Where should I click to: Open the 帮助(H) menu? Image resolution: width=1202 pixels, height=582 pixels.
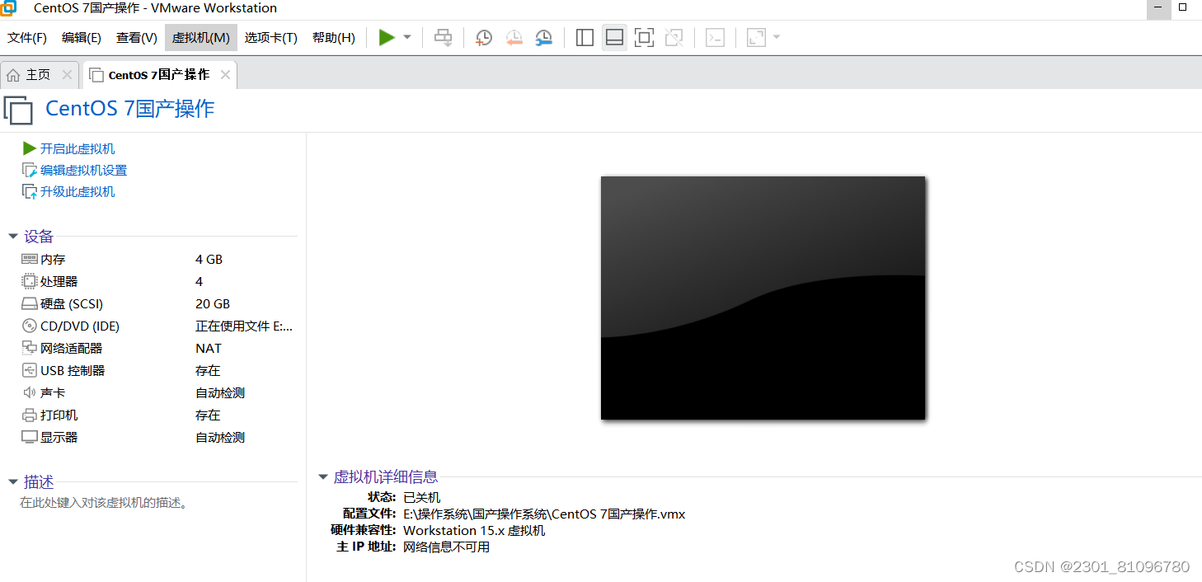(x=334, y=38)
